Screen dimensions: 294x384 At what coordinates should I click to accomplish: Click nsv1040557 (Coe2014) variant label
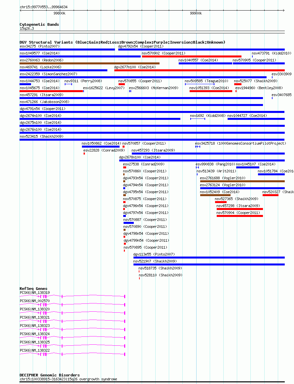click(x=198, y=60)
